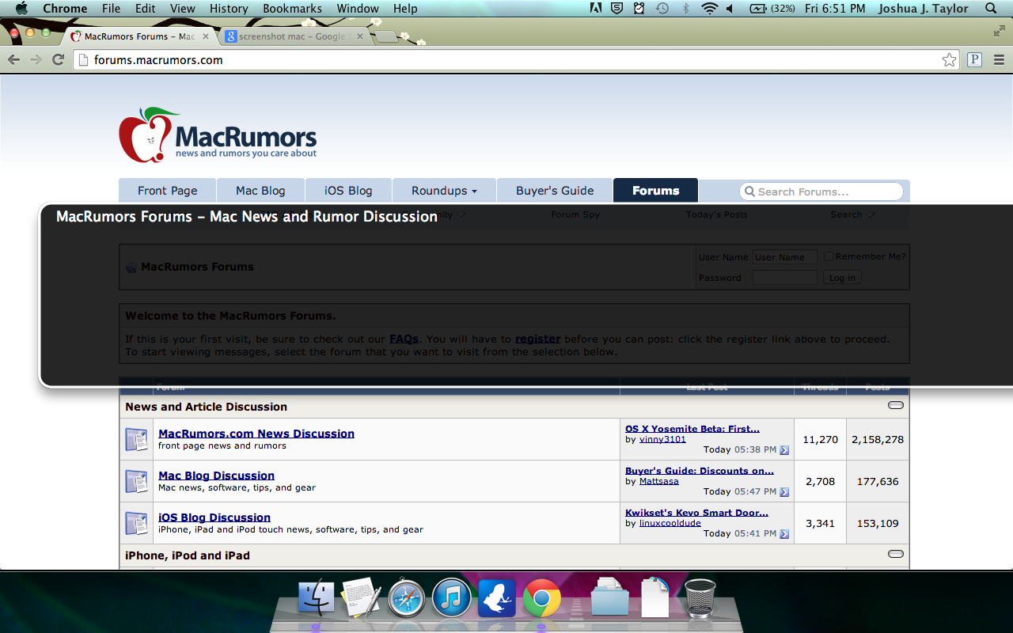Collapse iPhone, iPod and iPad category
Image resolution: width=1013 pixels, height=633 pixels.
click(896, 555)
